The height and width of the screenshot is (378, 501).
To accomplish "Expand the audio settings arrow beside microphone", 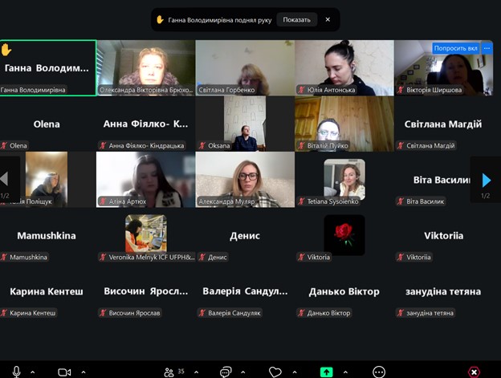I will 33,372.
